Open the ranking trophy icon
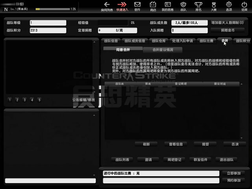Screen dimensions: 252x189 click(x=199, y=5)
